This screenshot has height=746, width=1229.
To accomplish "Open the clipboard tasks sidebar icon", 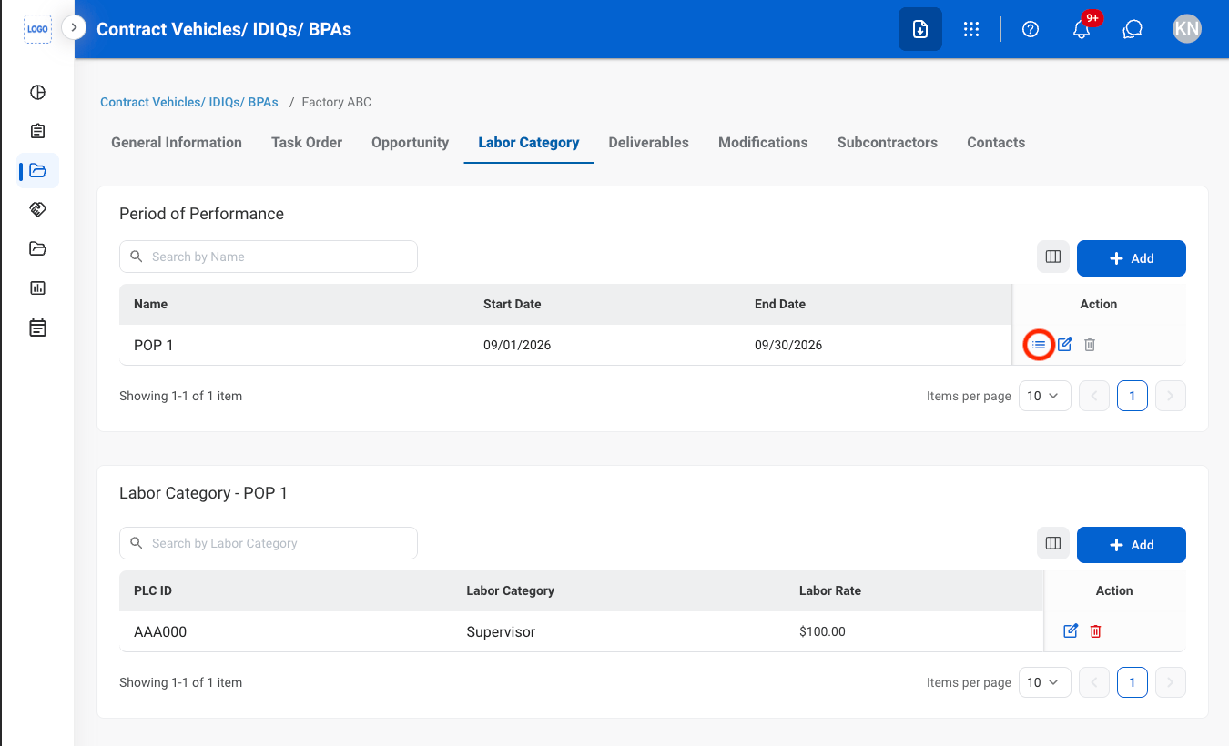I will [x=37, y=131].
